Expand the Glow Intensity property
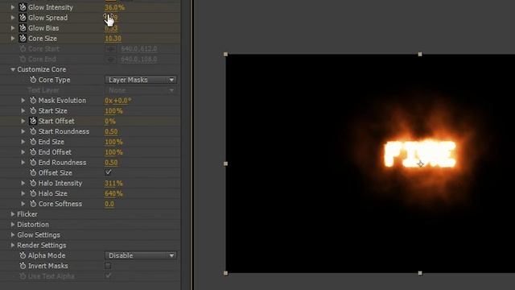 click(13, 7)
